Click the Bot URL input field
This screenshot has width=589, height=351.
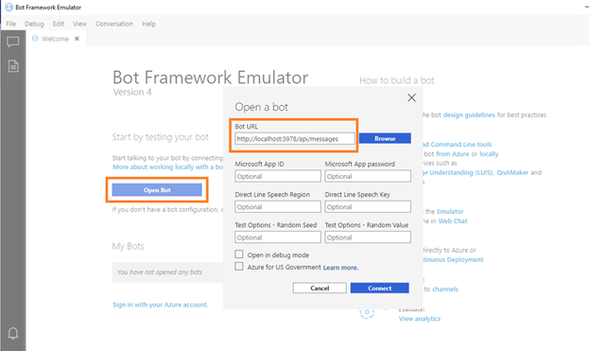pos(295,139)
